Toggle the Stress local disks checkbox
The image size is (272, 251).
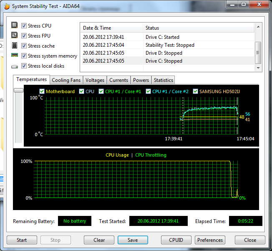point(24,66)
